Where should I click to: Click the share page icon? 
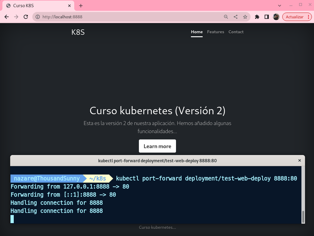(236, 17)
